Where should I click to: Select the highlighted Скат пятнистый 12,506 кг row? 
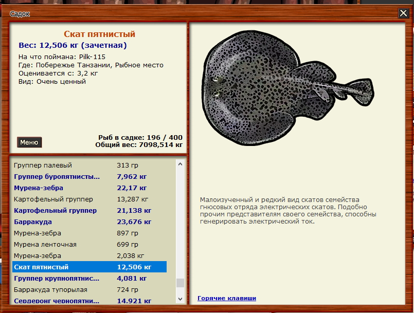click(x=89, y=267)
